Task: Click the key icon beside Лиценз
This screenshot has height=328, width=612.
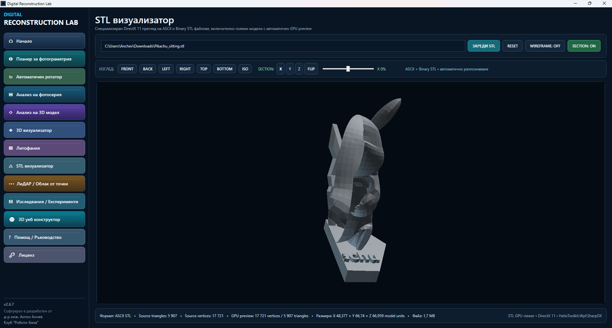Action: [12, 255]
